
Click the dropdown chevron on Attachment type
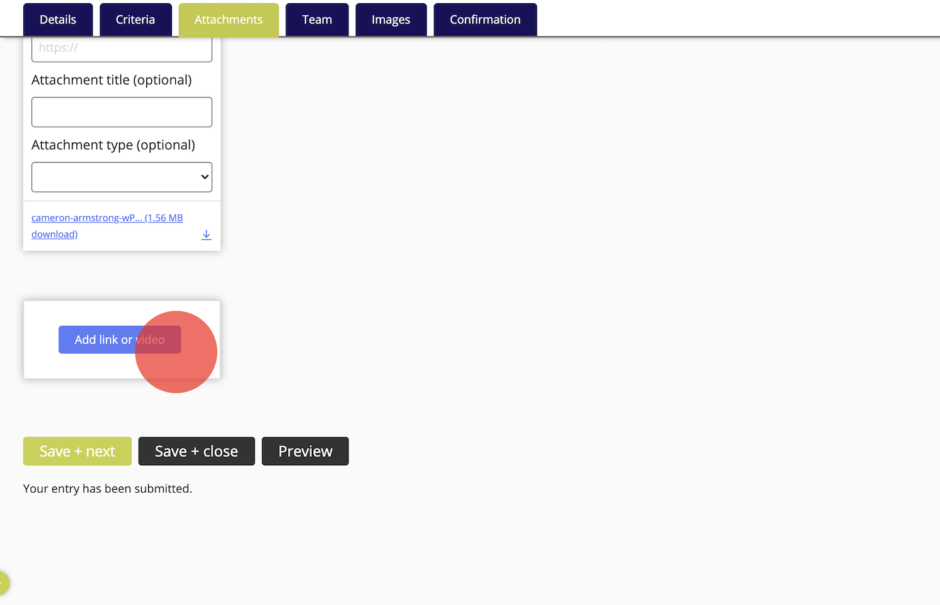coord(203,177)
